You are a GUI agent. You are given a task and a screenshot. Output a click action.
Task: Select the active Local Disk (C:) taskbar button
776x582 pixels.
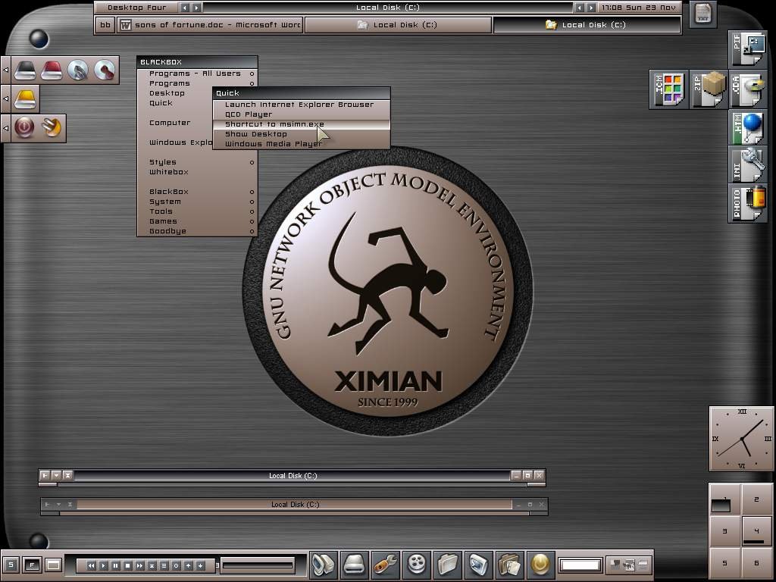[x=587, y=25]
